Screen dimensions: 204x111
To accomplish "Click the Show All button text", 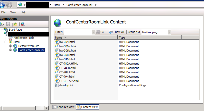I will pos(119,32).
